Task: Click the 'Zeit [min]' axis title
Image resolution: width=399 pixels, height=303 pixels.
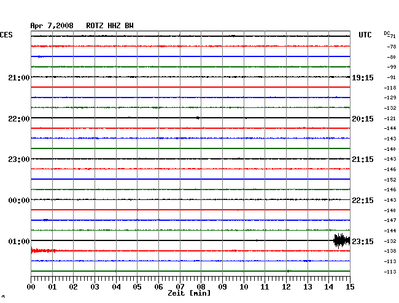Action: [x=189, y=293]
